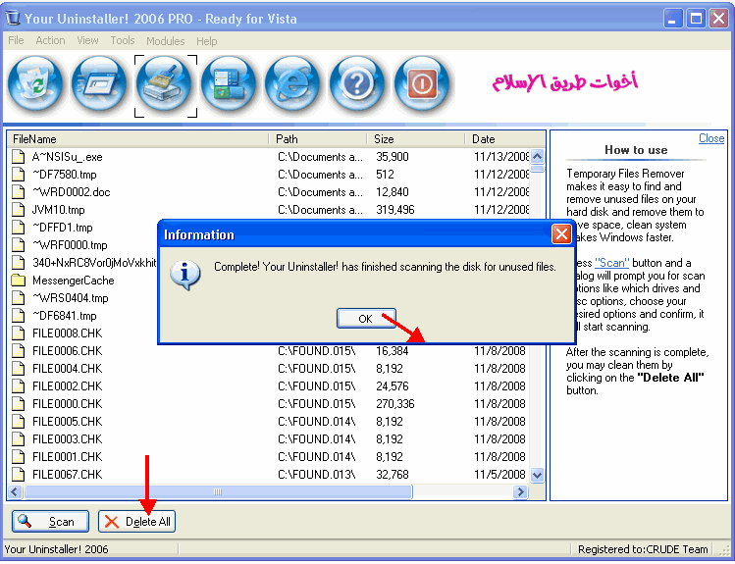Click the file list scroll up arrow

coord(537,156)
